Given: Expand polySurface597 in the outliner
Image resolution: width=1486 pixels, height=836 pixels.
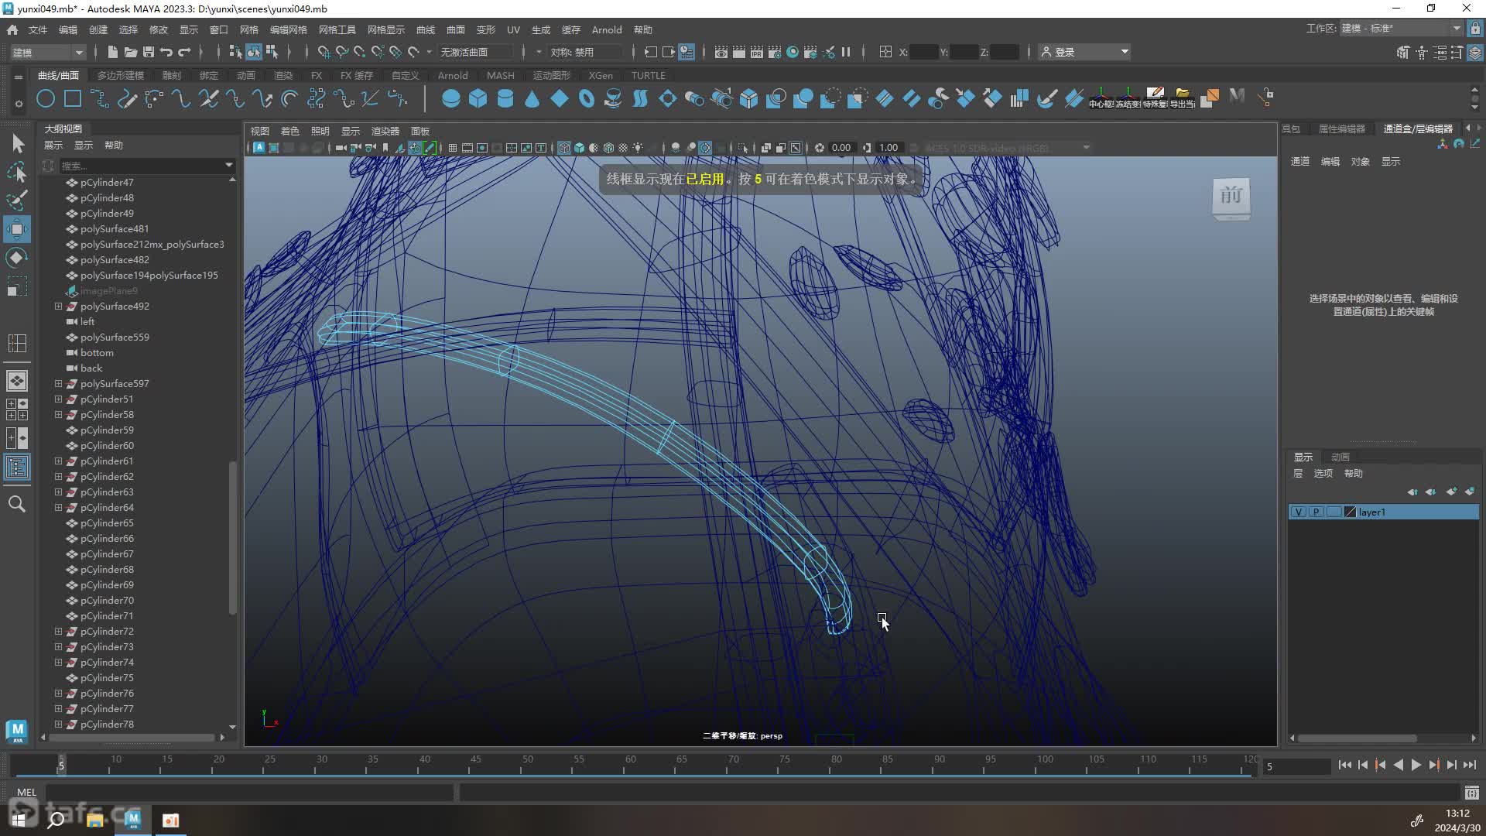Looking at the screenshot, I should pyautogui.click(x=58, y=384).
